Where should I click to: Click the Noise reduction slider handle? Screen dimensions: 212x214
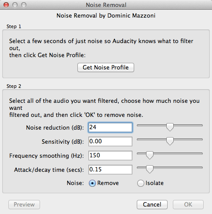170,127
